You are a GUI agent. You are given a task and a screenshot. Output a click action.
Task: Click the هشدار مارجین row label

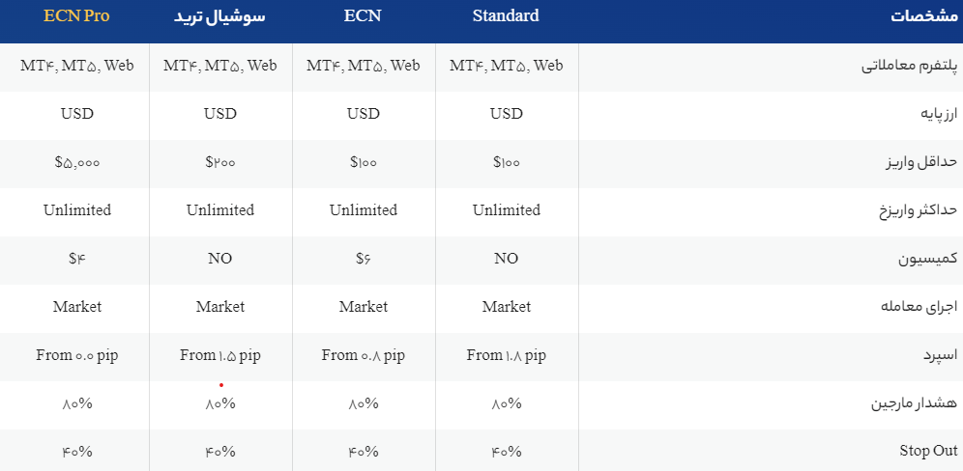916,403
